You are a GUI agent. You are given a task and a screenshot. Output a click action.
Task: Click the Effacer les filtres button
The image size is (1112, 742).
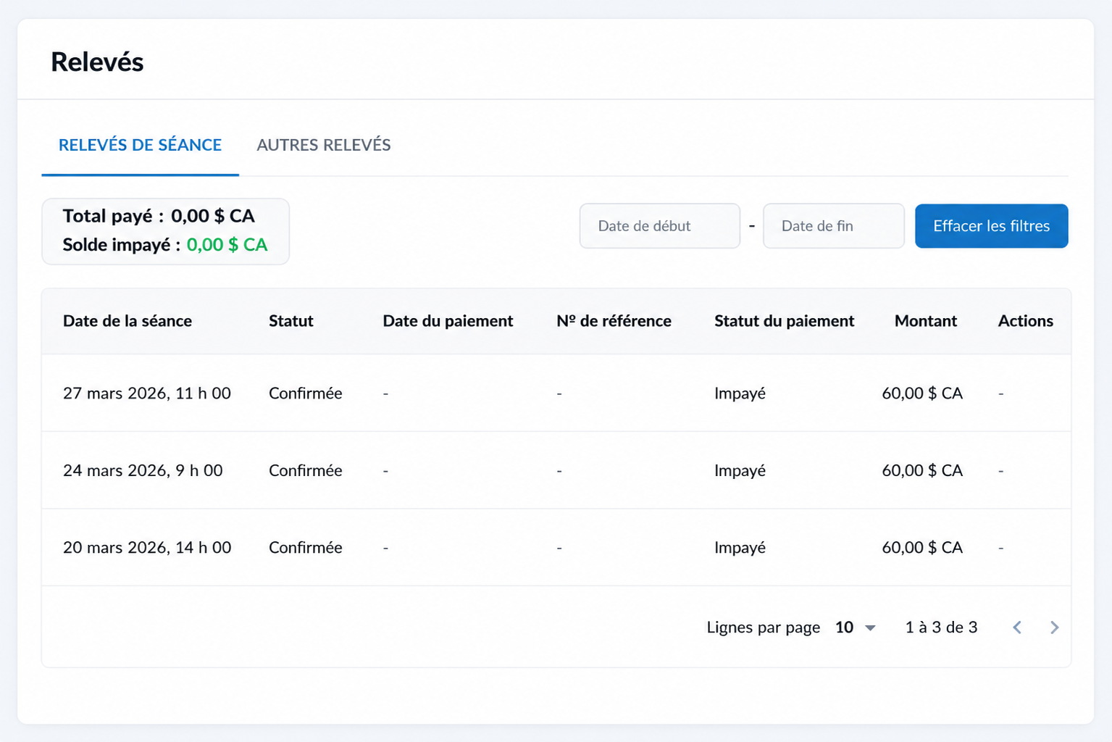click(991, 226)
